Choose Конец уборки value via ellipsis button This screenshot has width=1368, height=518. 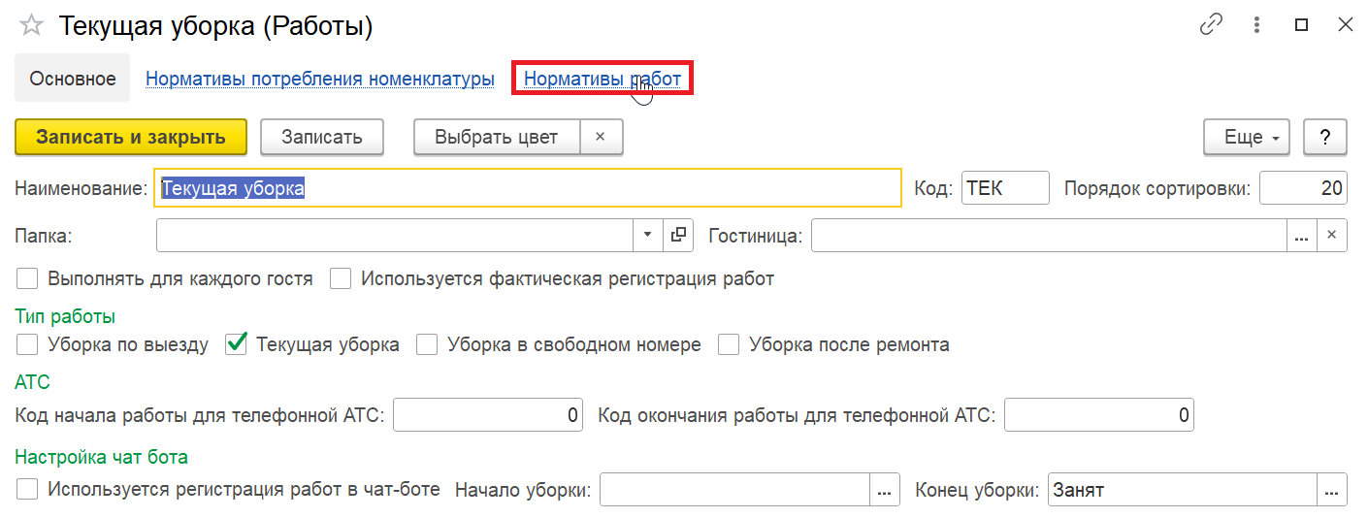pyautogui.click(x=1332, y=491)
